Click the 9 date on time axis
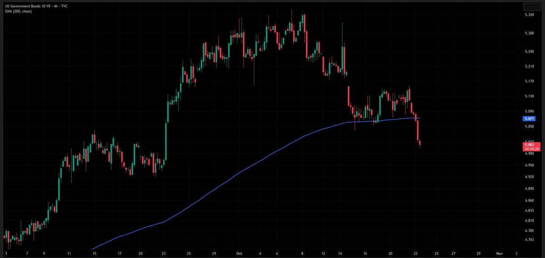 (x=44, y=254)
